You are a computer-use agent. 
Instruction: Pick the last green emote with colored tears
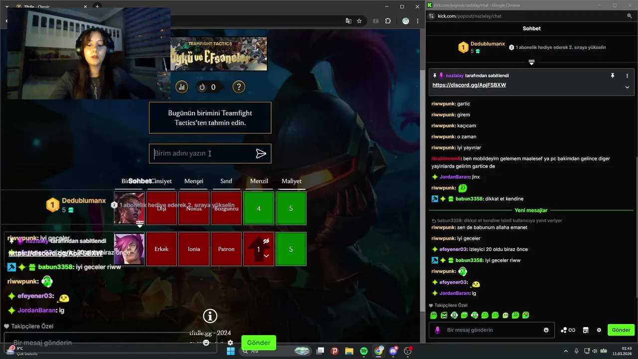pos(526,315)
